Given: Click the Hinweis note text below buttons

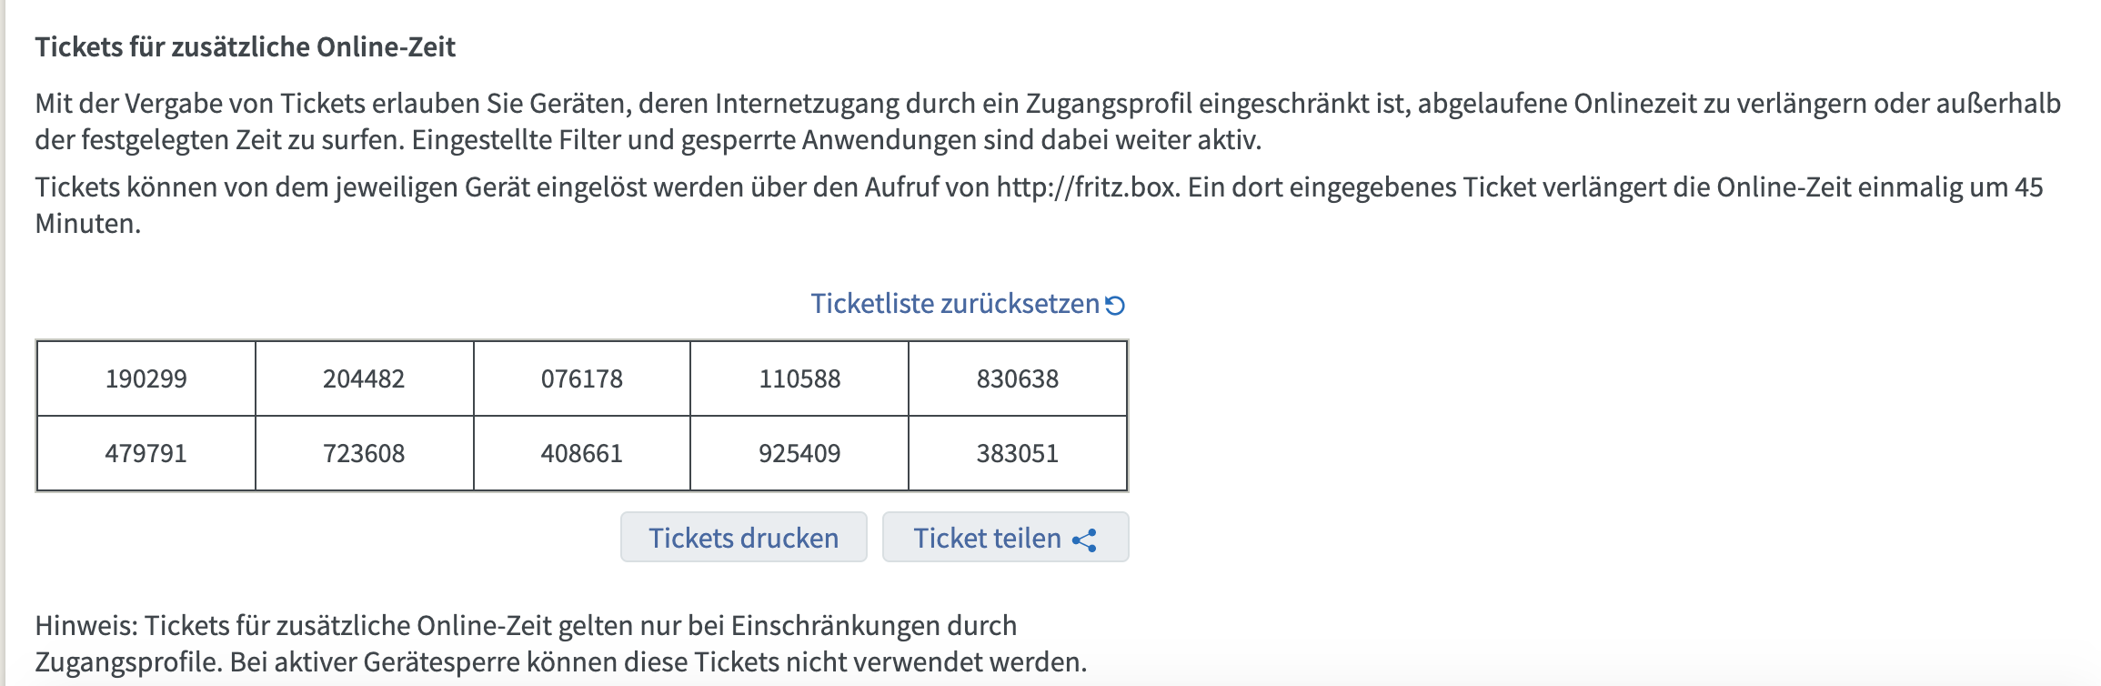Looking at the screenshot, I should [x=561, y=643].
